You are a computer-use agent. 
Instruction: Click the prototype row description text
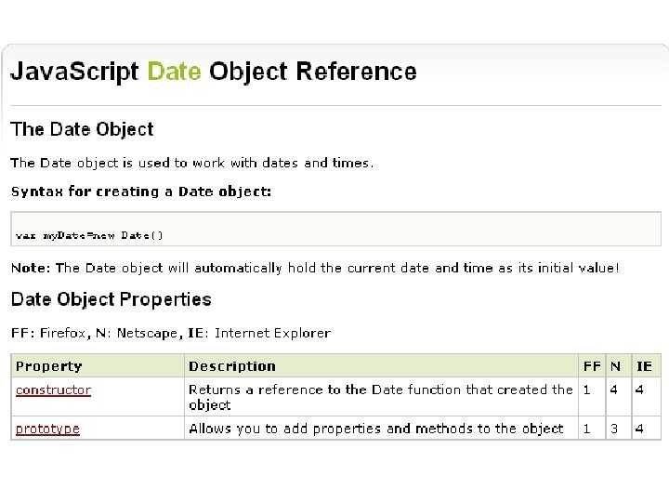375,429
